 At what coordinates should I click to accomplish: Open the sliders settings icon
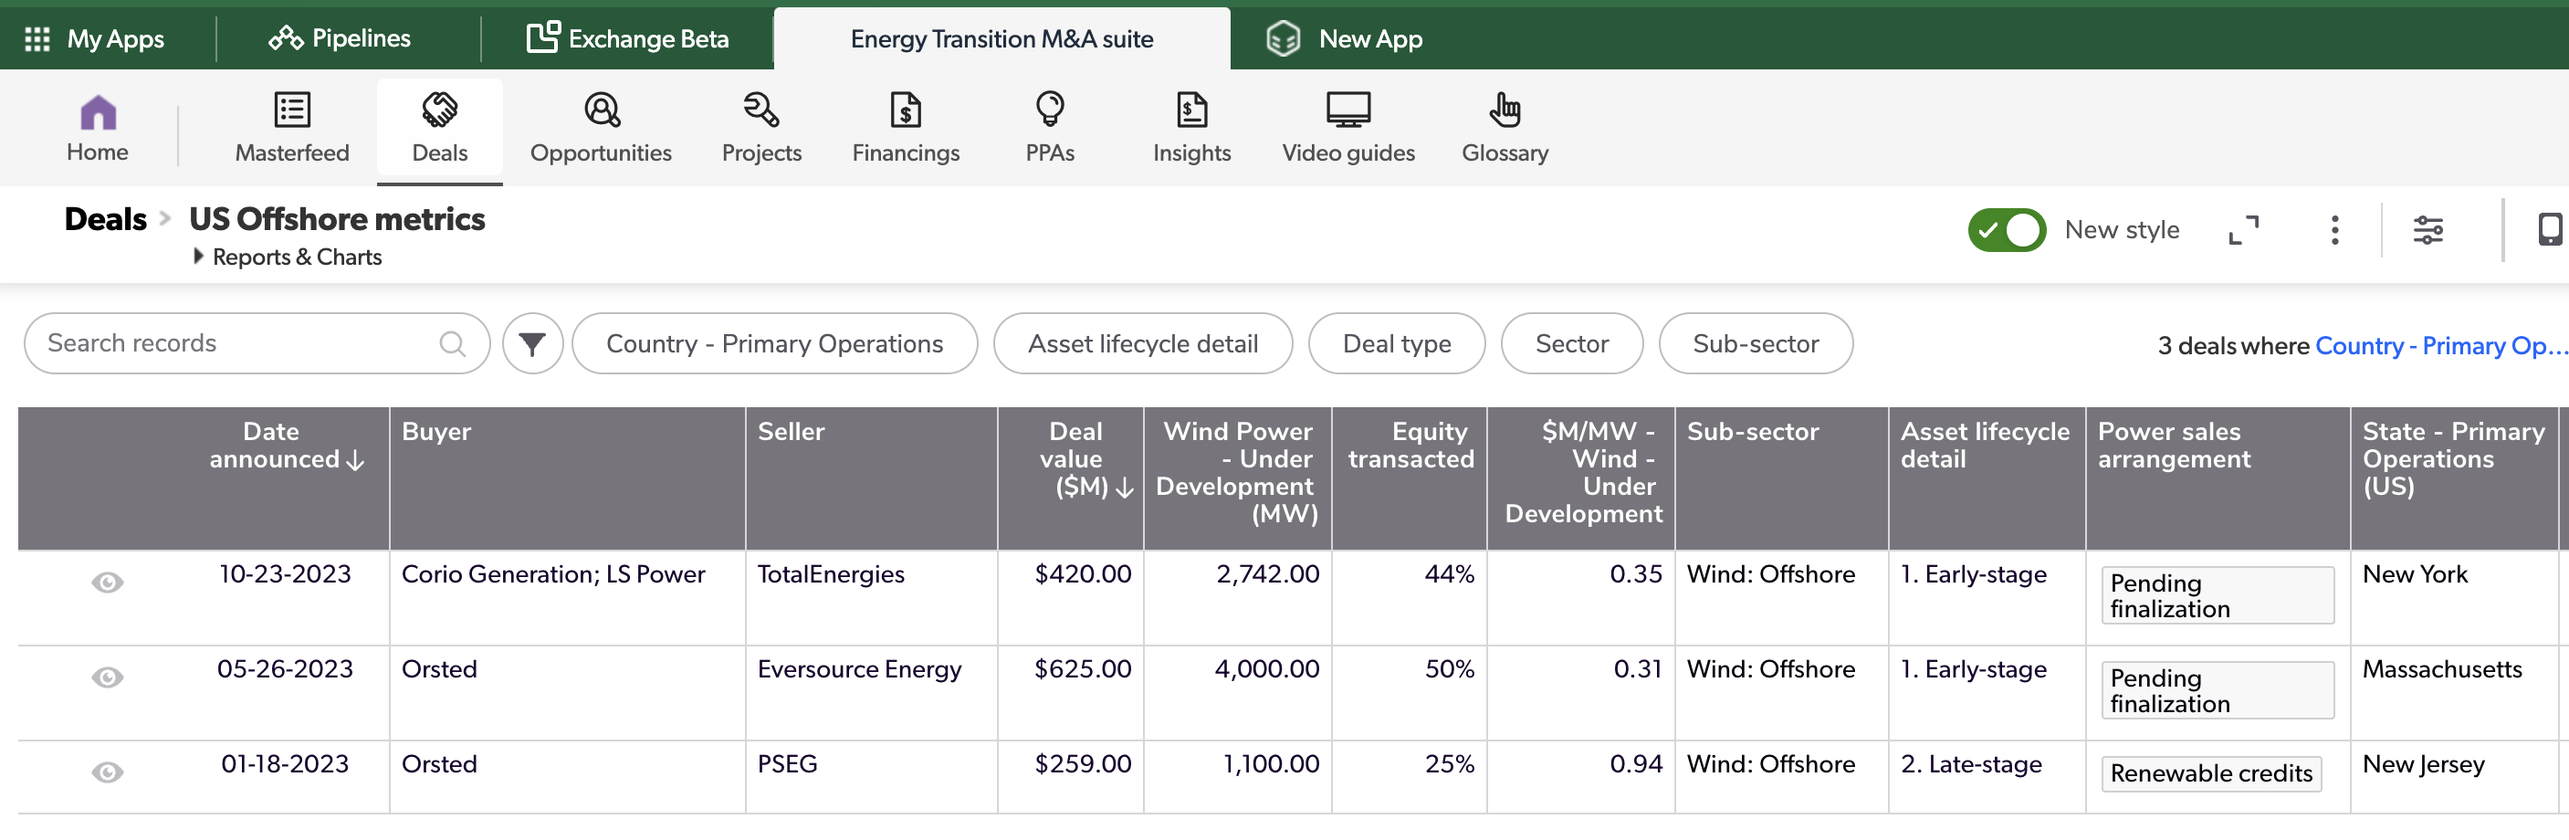click(x=2427, y=230)
